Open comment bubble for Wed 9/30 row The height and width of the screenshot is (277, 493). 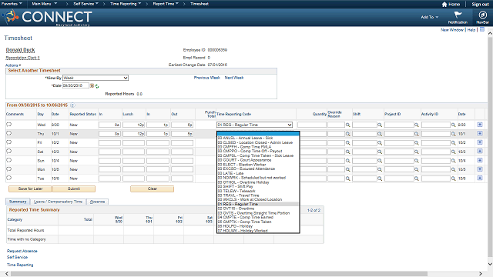(x=8, y=125)
